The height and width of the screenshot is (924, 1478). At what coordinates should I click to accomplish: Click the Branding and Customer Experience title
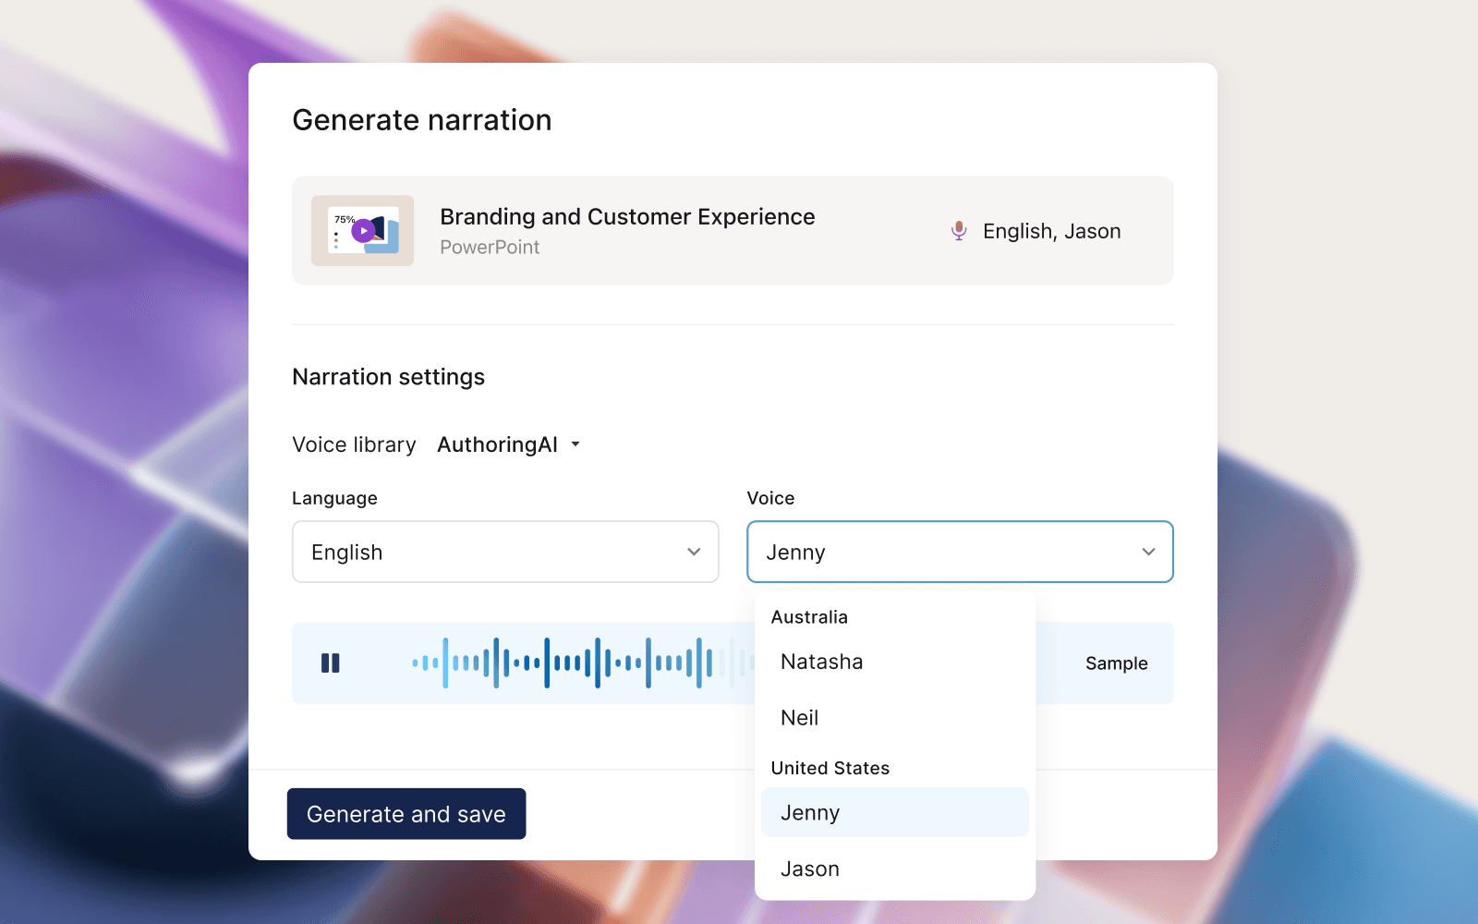coord(627,216)
